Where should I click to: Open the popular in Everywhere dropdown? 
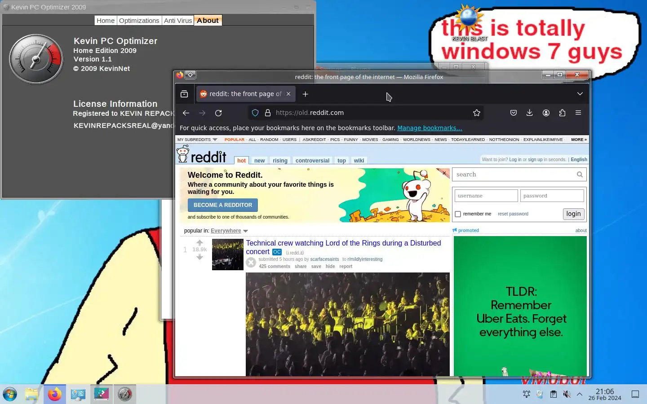229,231
